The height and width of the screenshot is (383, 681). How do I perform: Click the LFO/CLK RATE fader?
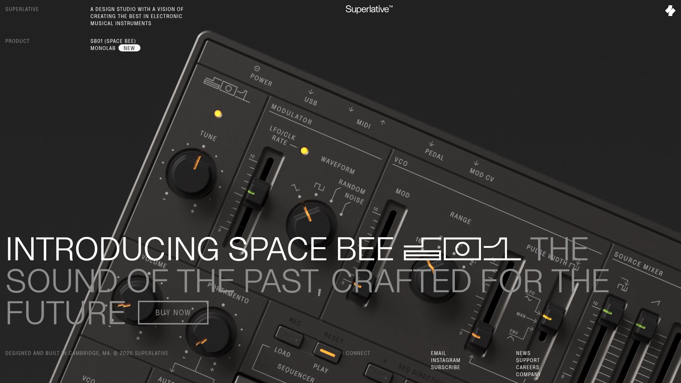(x=258, y=193)
